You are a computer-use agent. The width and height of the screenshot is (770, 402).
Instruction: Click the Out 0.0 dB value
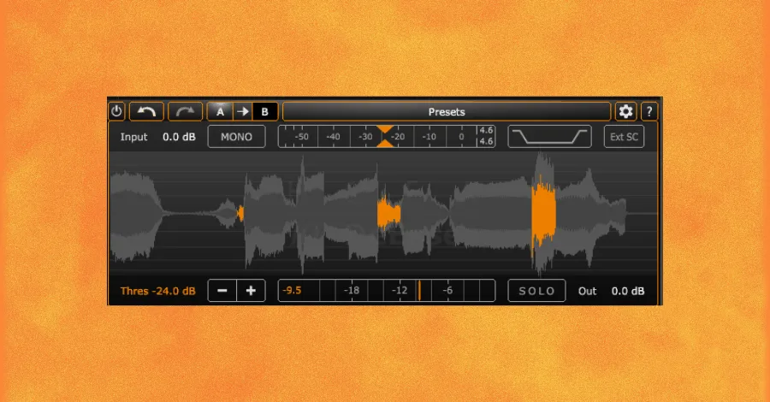pos(628,291)
